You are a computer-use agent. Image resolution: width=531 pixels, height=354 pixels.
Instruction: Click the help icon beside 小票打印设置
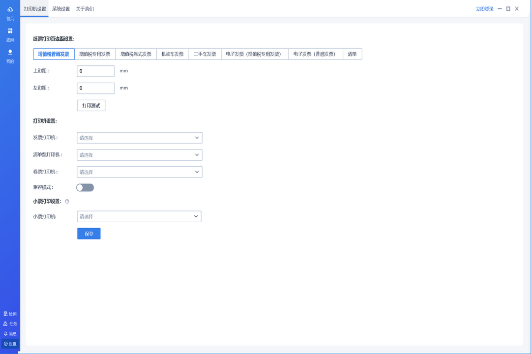coord(67,201)
